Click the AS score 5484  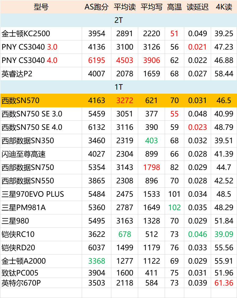[x=96, y=194]
